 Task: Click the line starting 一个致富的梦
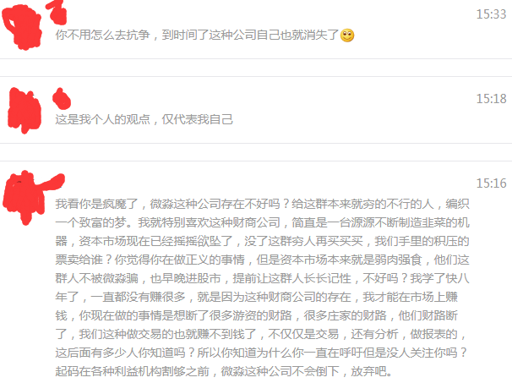[262, 222]
